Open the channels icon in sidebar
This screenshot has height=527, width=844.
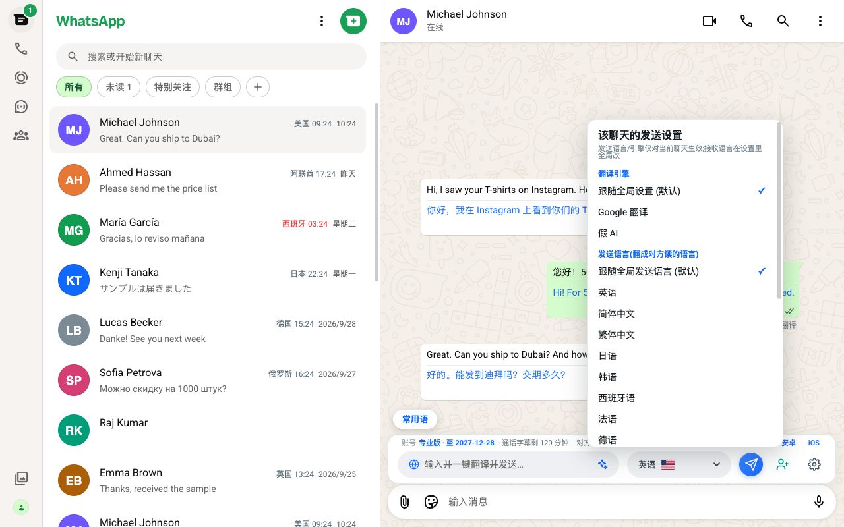[x=21, y=107]
